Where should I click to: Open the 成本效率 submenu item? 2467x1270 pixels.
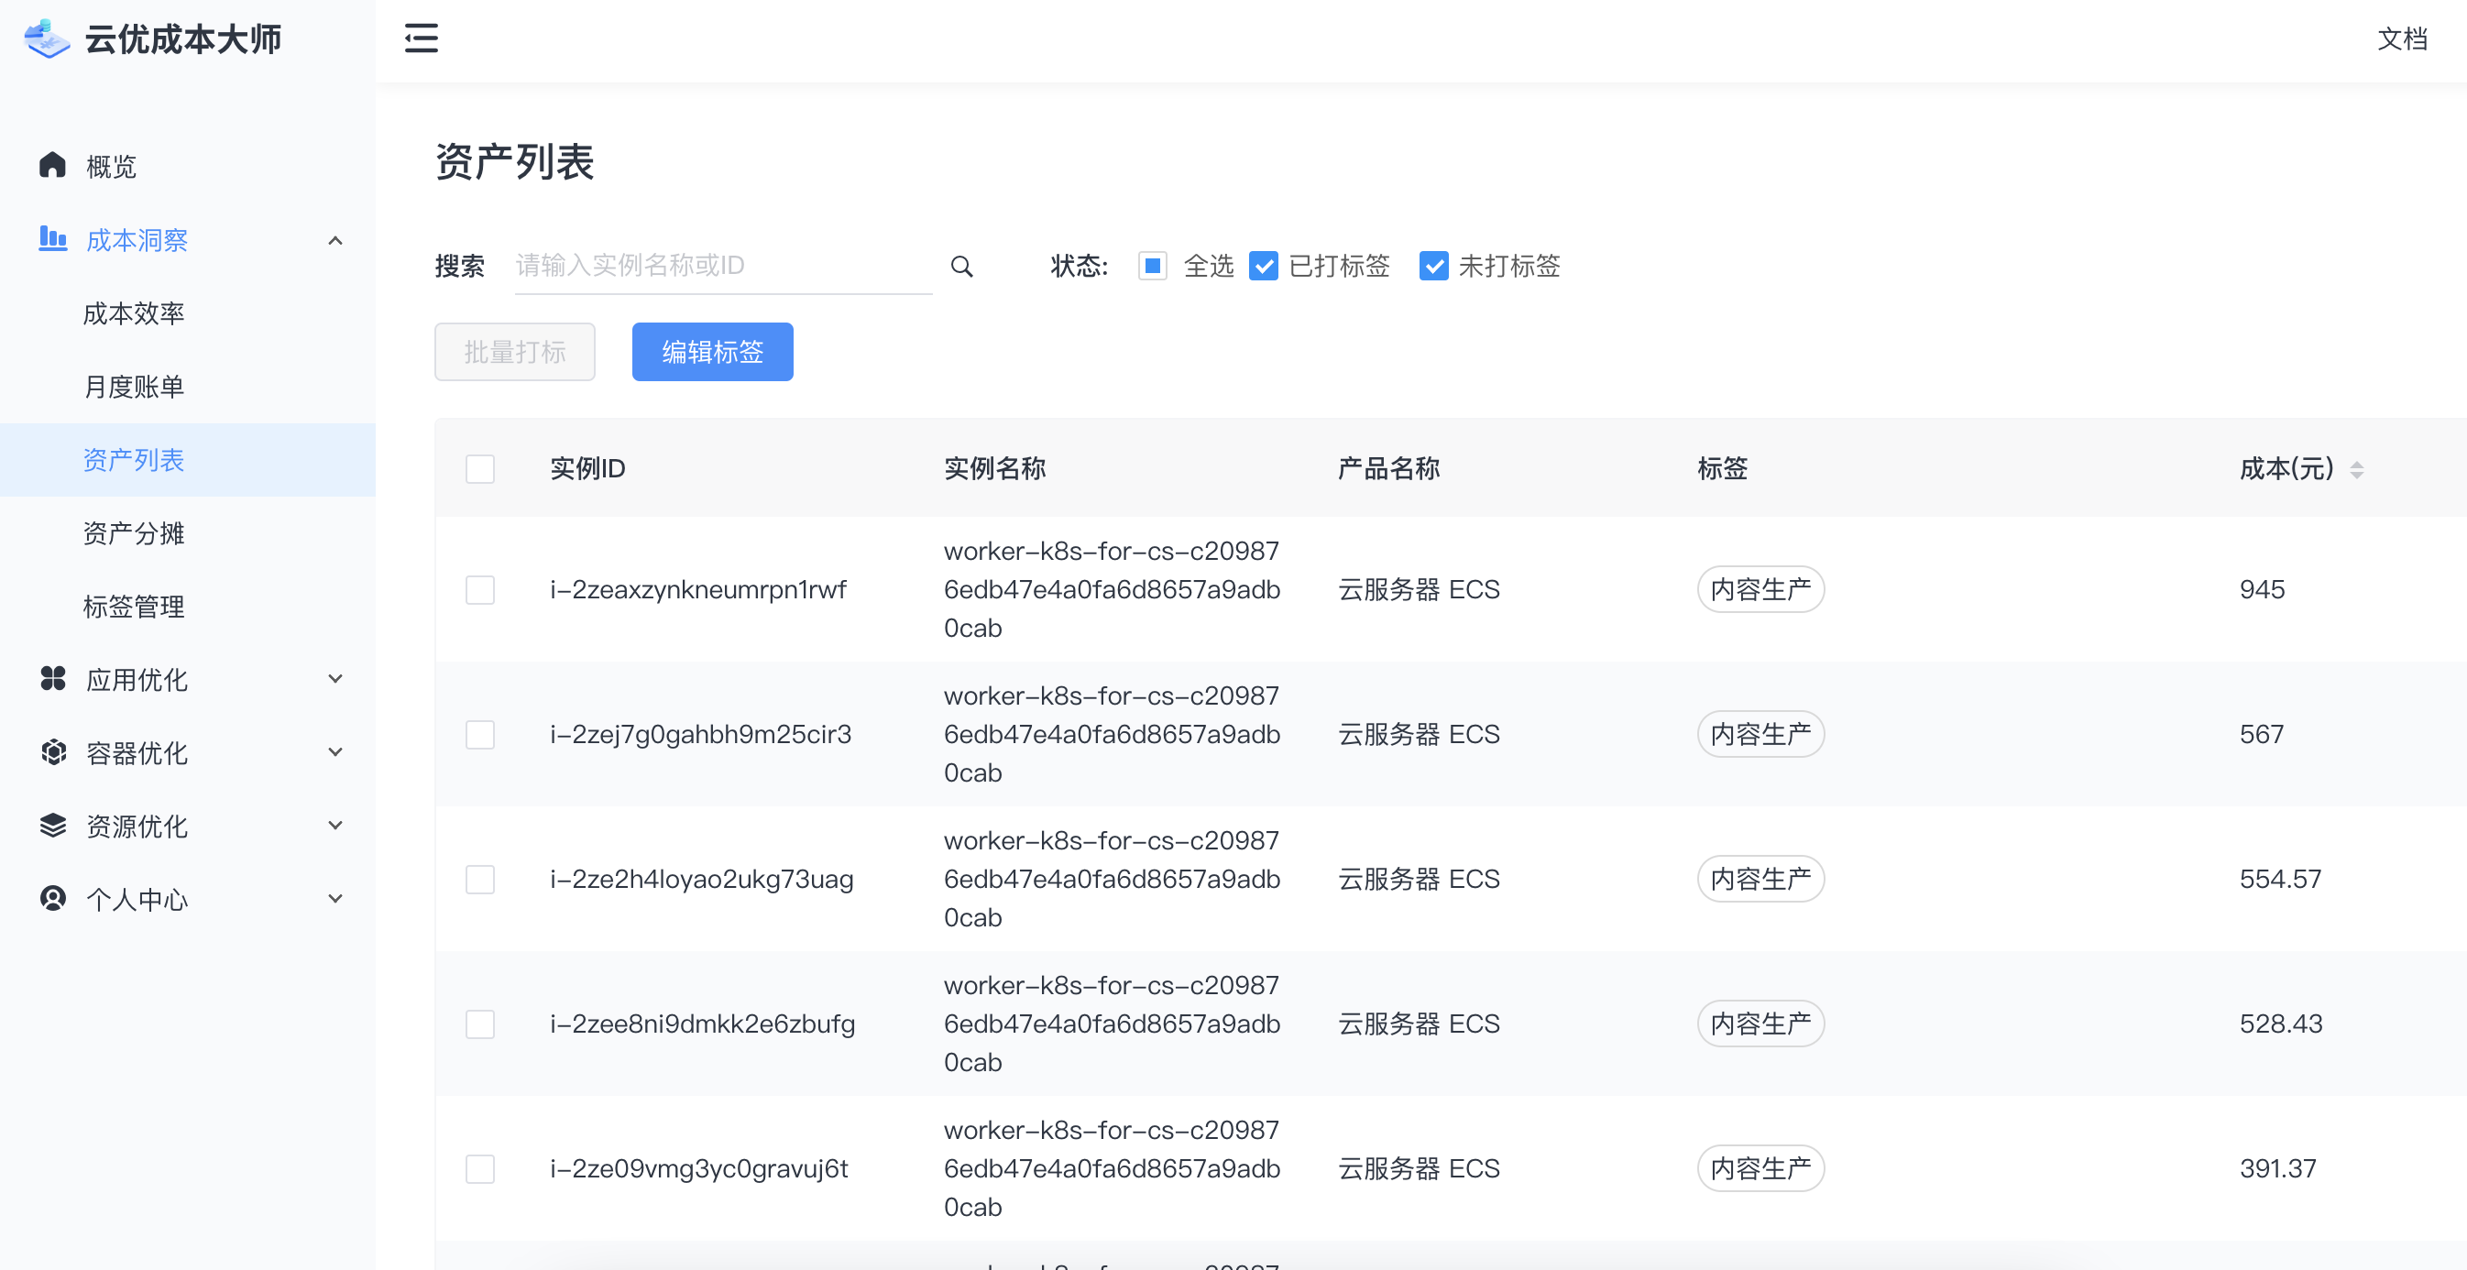(x=188, y=313)
